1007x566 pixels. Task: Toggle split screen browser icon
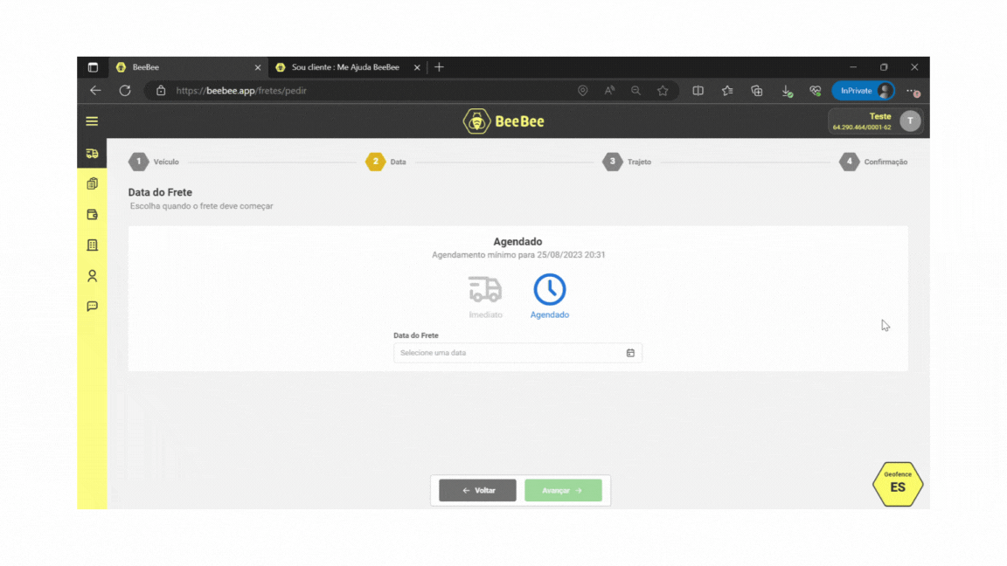(x=698, y=91)
